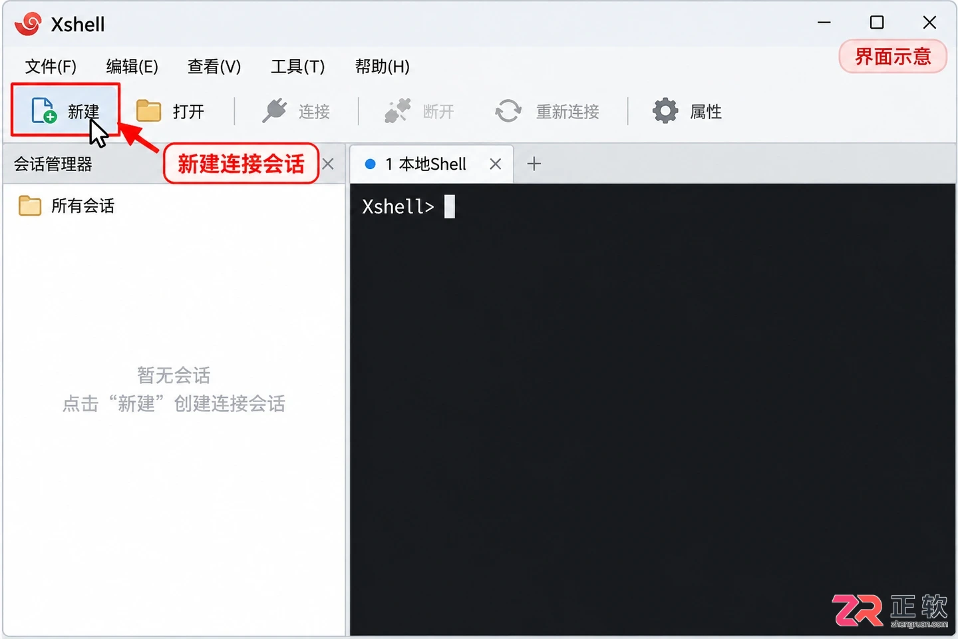The height and width of the screenshot is (639, 958).
Task: Click the Xshell logo in title bar
Action: pyautogui.click(x=28, y=24)
